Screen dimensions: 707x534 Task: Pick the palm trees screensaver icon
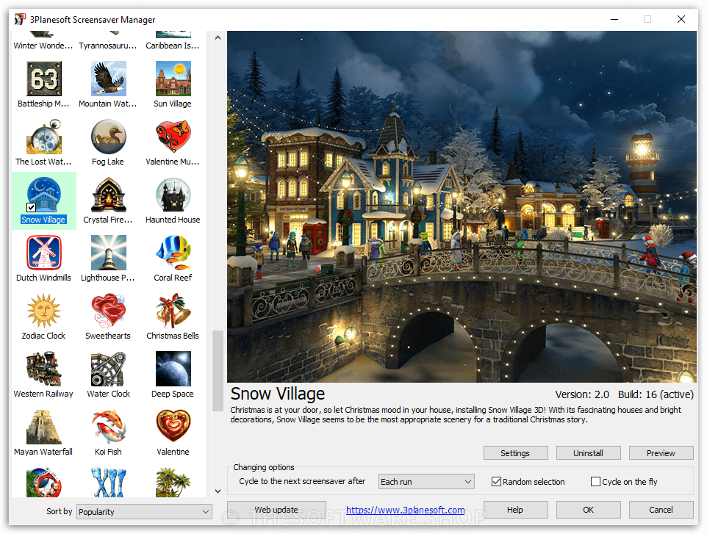[x=173, y=482]
